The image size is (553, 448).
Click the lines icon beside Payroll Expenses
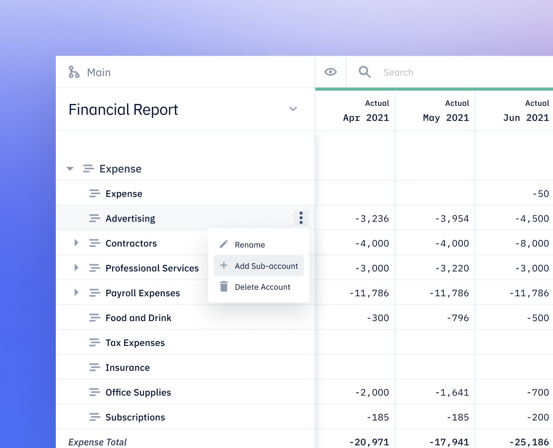95,293
